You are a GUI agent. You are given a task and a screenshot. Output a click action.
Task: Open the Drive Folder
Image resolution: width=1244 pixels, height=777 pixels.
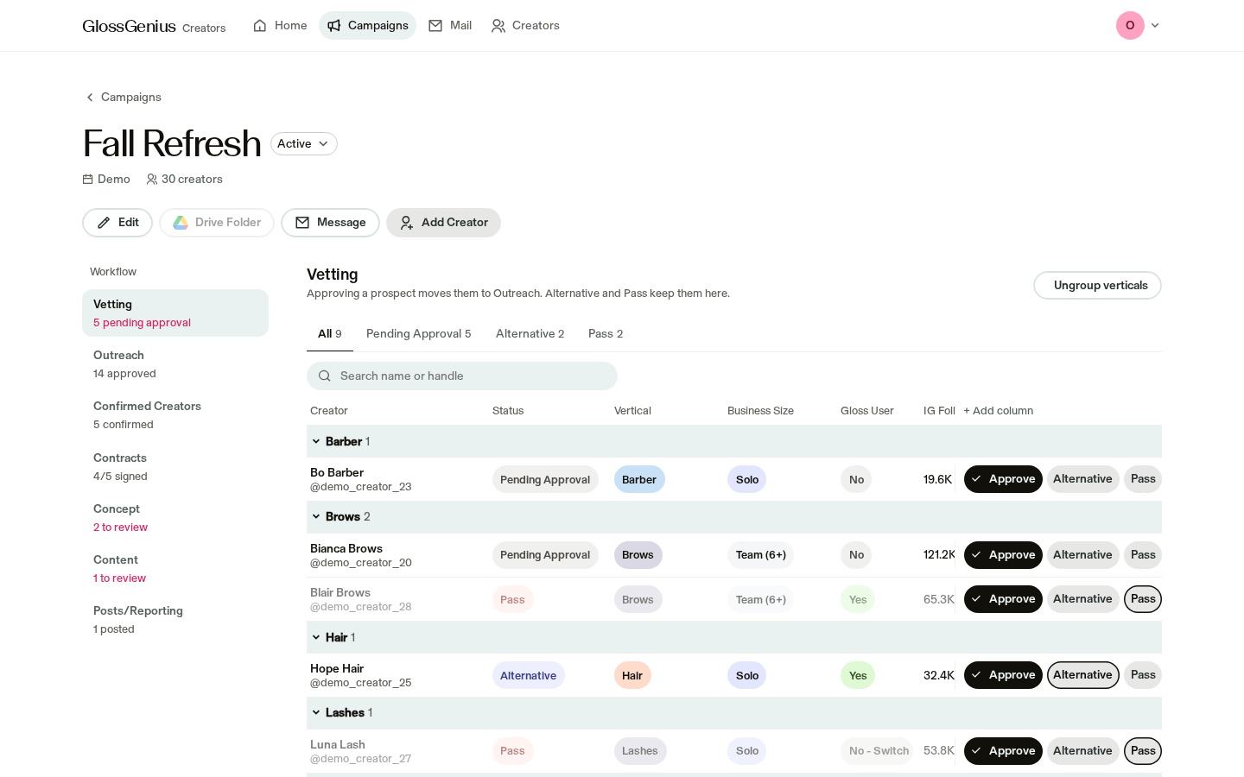pos(217,223)
